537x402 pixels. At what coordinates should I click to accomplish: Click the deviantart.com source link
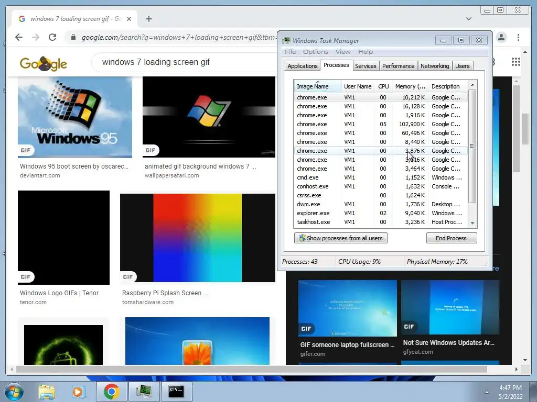[40, 175]
